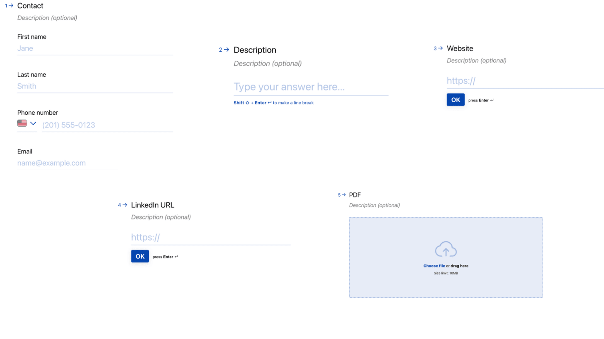Click the Choose file link in the PDF uploader
This screenshot has height=339, width=604.
434,266
